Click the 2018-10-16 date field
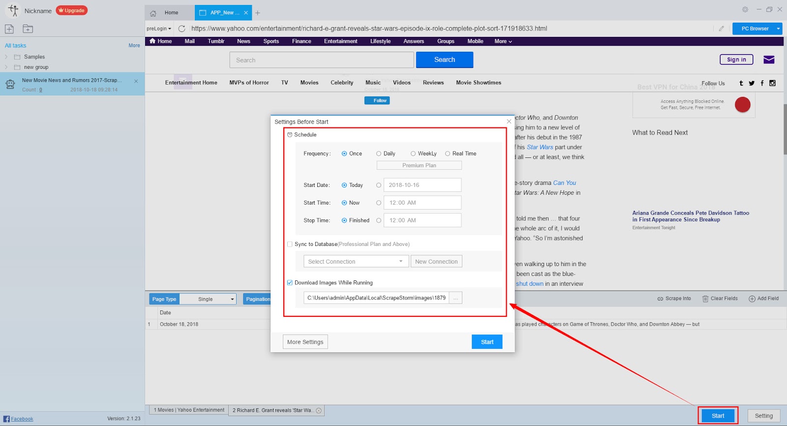The width and height of the screenshot is (787, 426). [423, 185]
